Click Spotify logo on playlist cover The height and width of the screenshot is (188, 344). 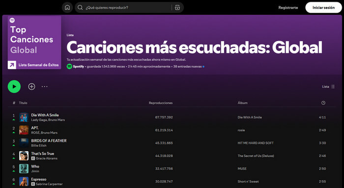point(12,21)
